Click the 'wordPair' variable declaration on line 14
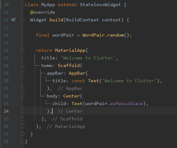Screen dimensions: 177x148 point(63,35)
